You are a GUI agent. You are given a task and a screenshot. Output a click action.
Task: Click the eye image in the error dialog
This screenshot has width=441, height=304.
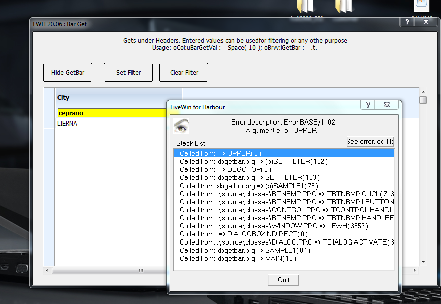coord(181,126)
